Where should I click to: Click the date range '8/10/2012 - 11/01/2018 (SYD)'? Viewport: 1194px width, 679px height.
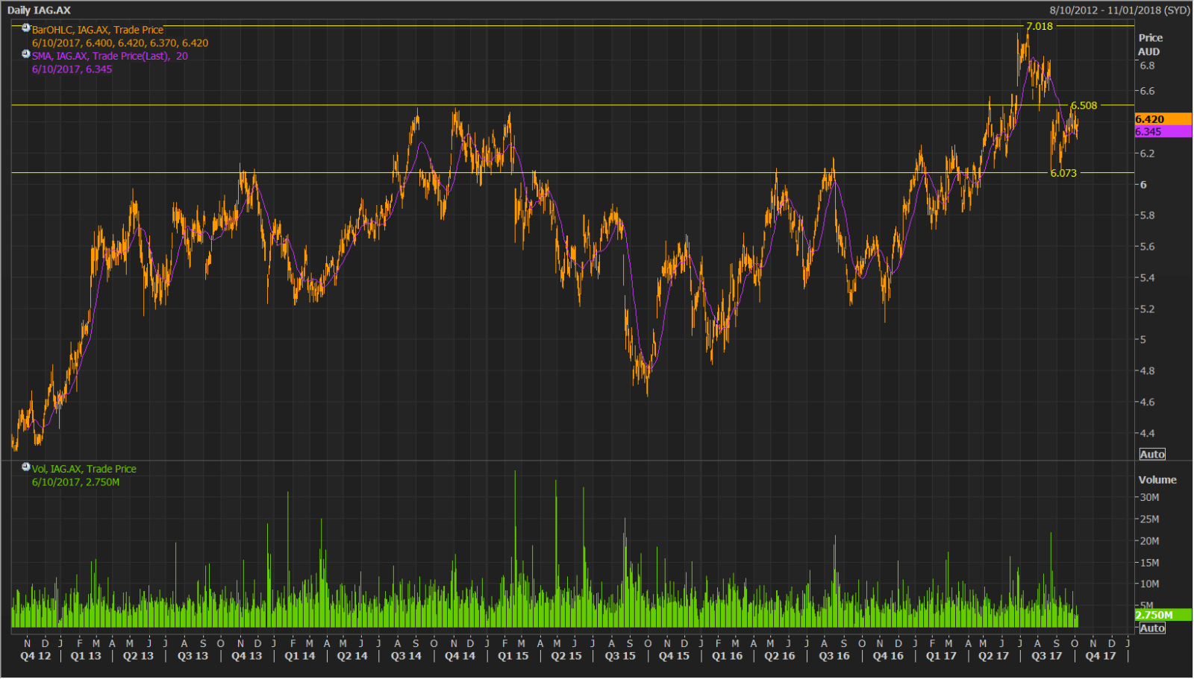tap(1119, 10)
